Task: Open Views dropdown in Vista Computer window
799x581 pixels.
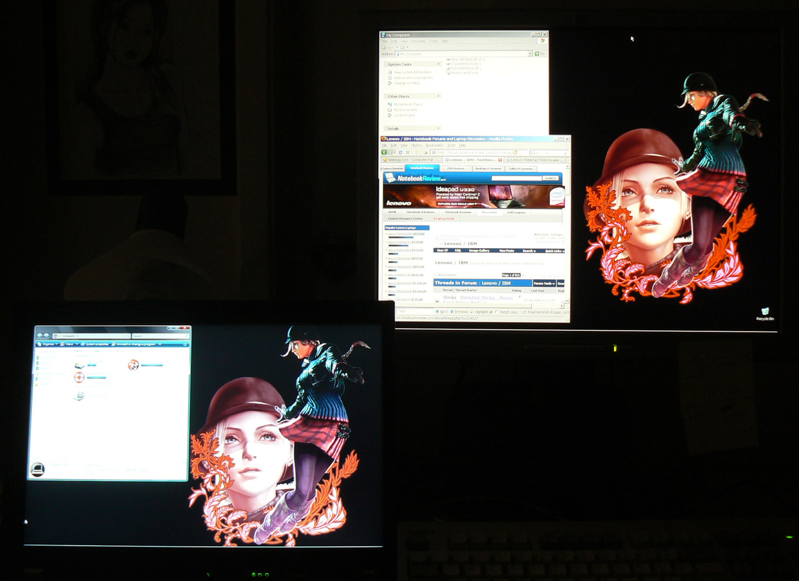Action: 69,344
